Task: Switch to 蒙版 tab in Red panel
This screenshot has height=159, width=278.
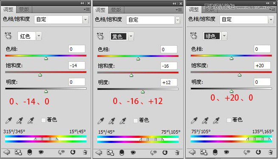Action: (24, 10)
